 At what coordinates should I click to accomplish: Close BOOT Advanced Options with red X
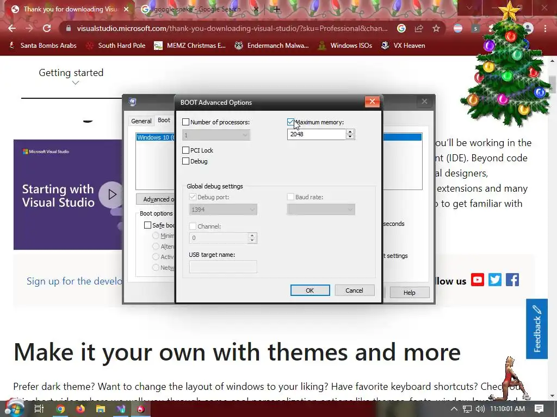(x=372, y=102)
